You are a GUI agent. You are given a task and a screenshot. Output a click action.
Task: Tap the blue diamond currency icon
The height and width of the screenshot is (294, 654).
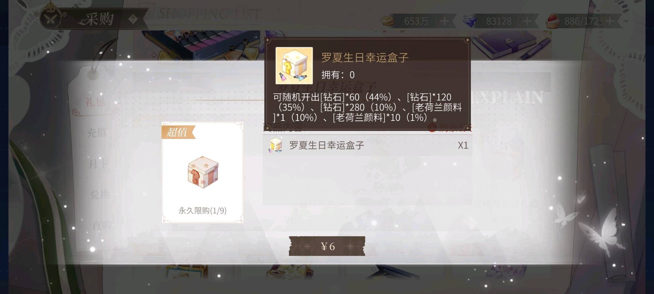[470, 21]
